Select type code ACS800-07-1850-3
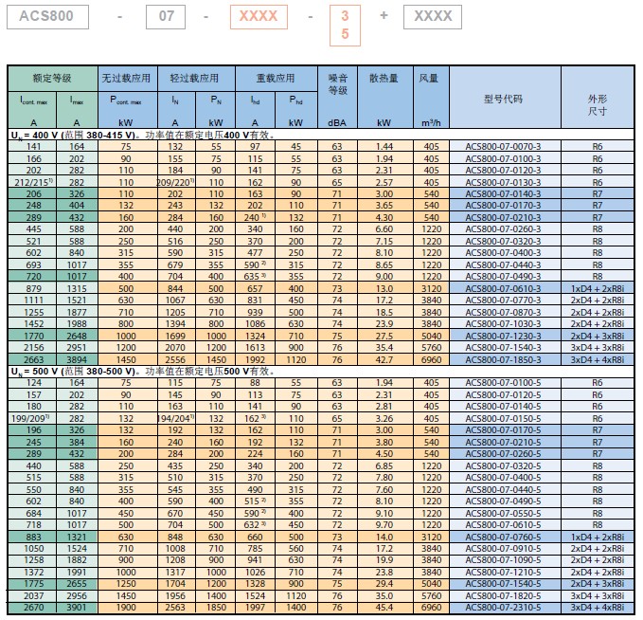Viewport: 643px width, 620px height. (503, 359)
